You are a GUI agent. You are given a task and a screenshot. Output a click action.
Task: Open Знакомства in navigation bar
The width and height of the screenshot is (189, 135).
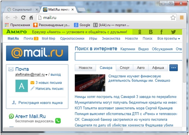[x=111, y=38]
